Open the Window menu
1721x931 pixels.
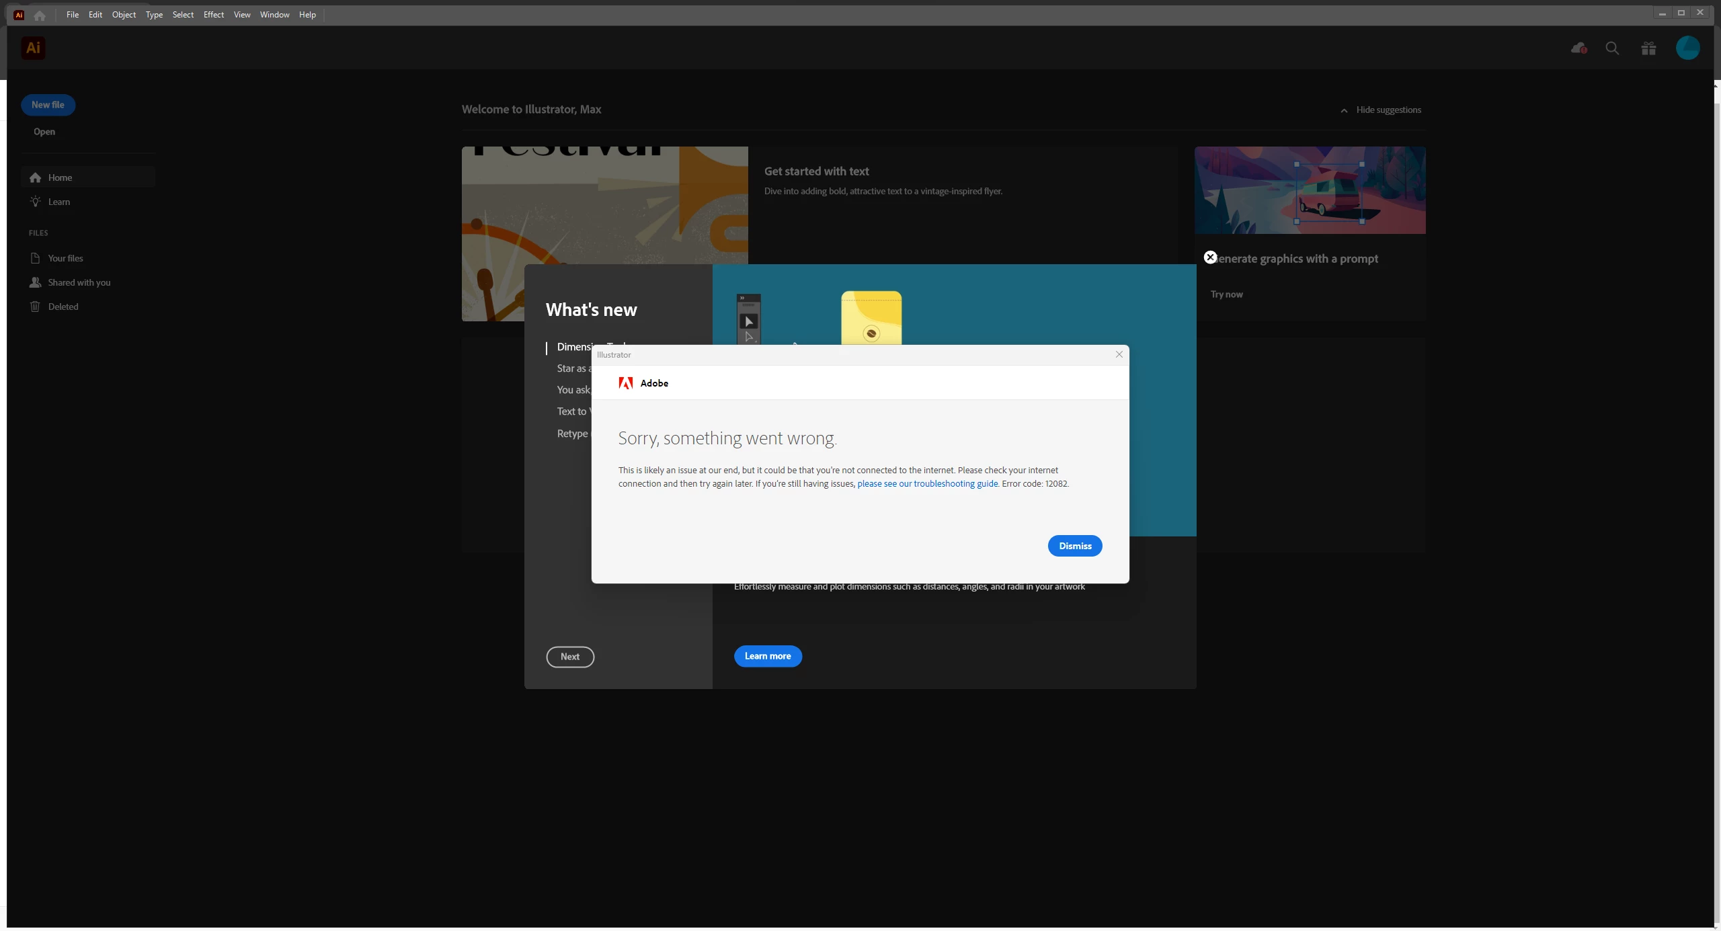[x=274, y=15]
